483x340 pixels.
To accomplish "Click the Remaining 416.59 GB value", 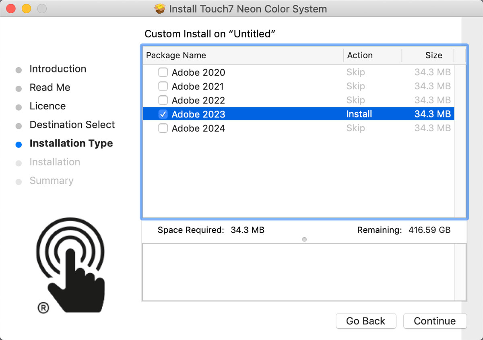I will click(429, 230).
